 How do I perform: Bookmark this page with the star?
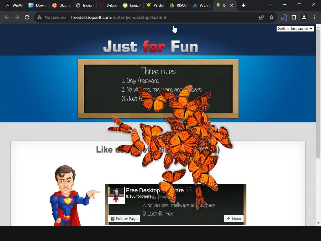click(271, 18)
